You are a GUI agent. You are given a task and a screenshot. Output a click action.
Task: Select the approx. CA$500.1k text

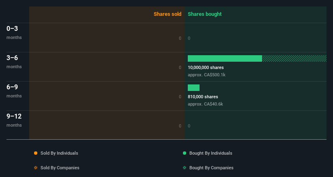206,75
